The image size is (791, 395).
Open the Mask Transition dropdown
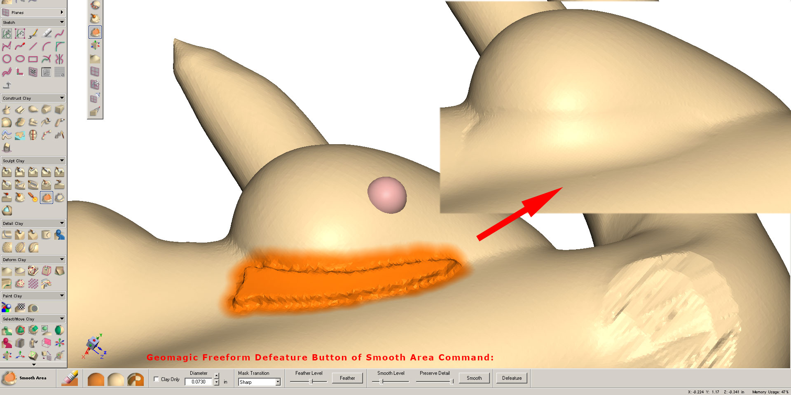click(x=277, y=382)
